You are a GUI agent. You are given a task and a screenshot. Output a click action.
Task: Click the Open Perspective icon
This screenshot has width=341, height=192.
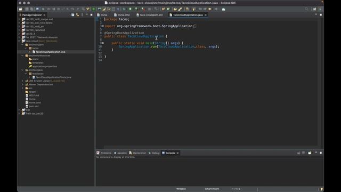click(315, 9)
